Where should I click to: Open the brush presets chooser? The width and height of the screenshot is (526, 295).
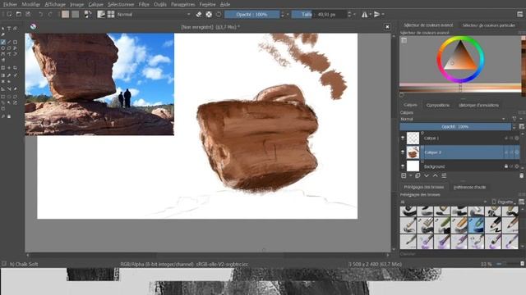pyautogui.click(x=111, y=15)
